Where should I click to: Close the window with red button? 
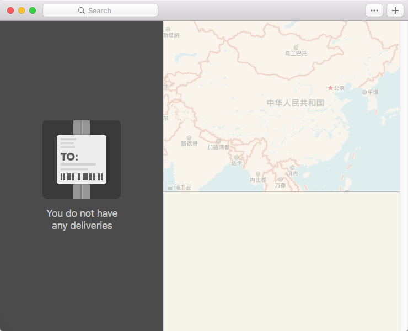click(x=10, y=10)
